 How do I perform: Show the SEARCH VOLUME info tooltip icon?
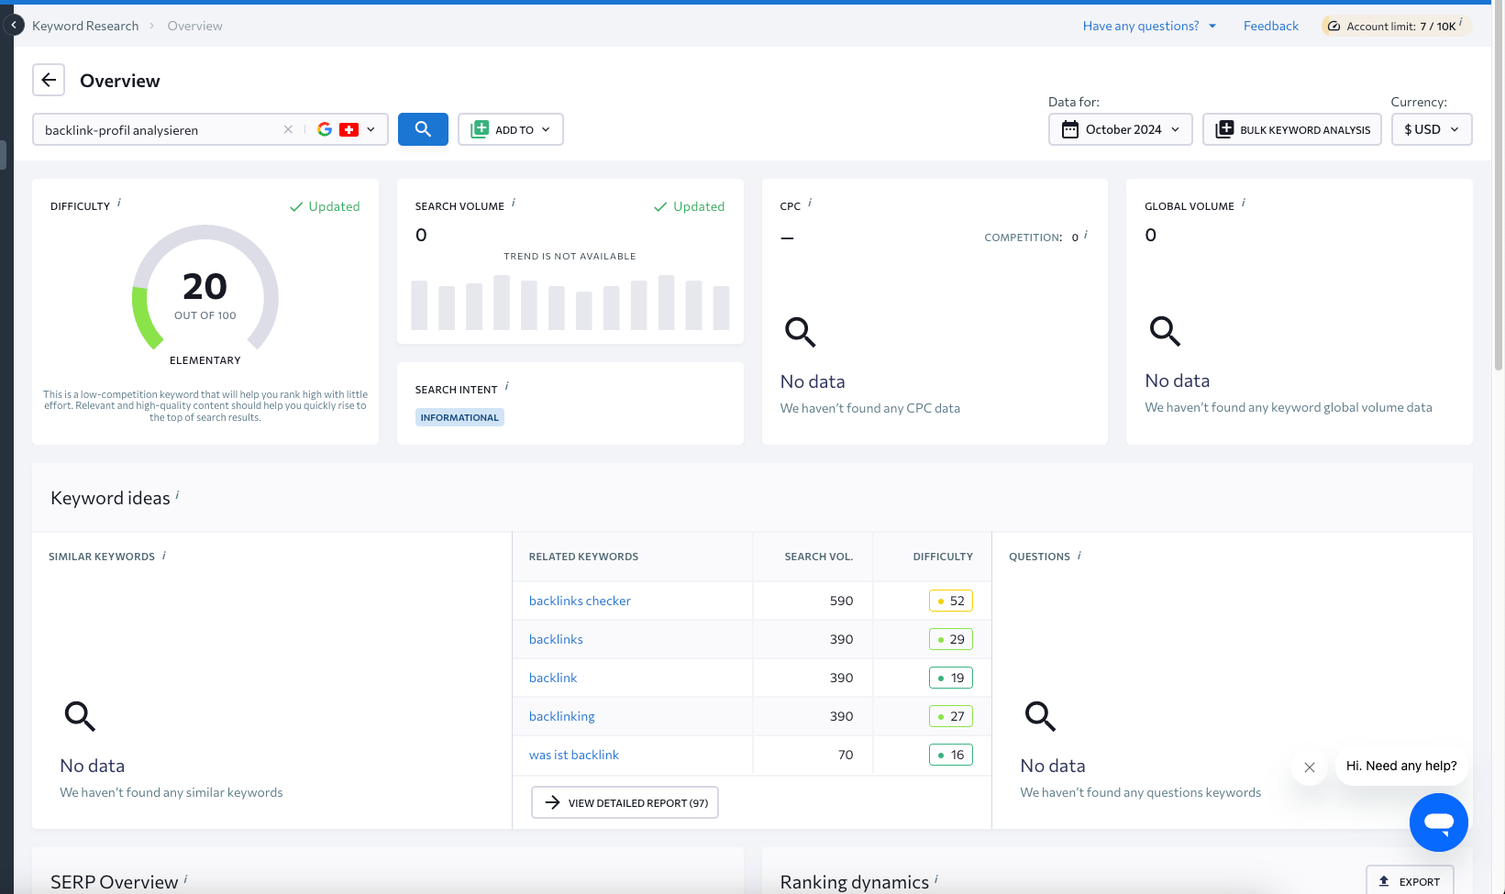514,203
